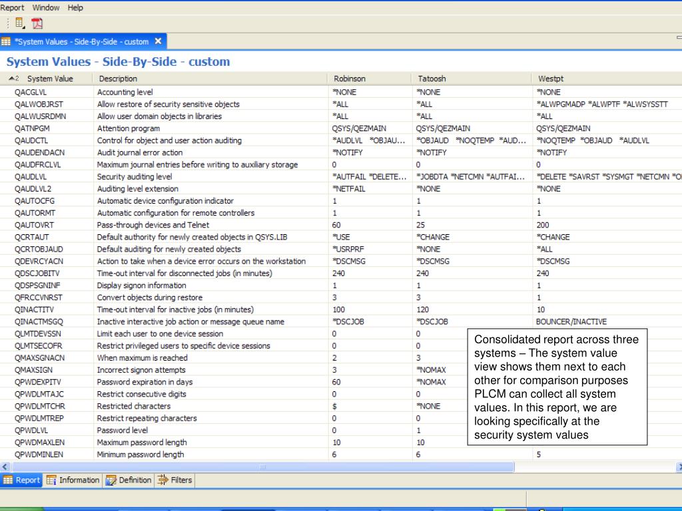Click the "Pass-through devices and Telnet" description
The width and height of the screenshot is (682, 511).
pos(153,225)
